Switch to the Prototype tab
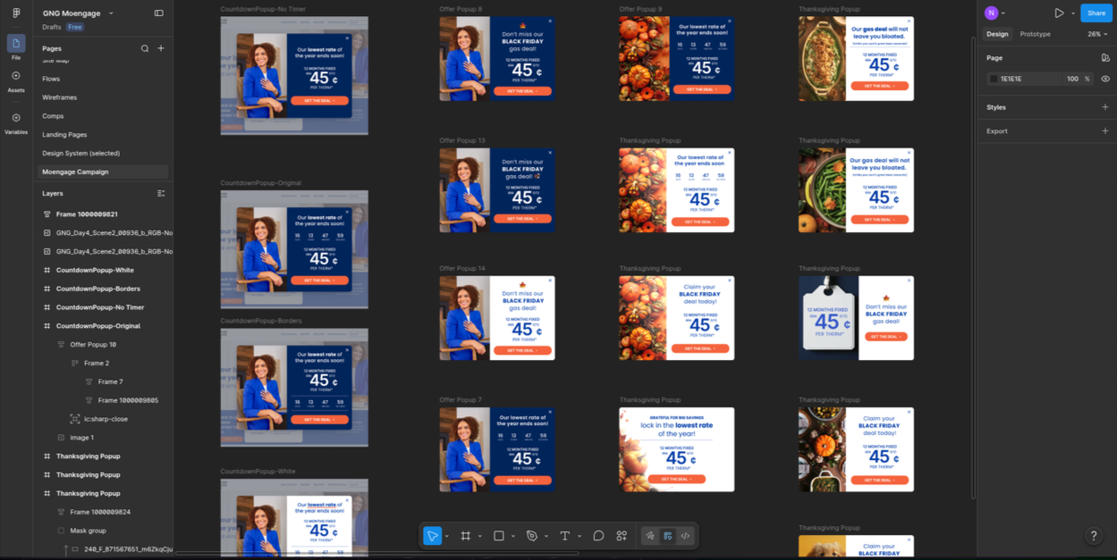1117x560 pixels. point(1035,34)
